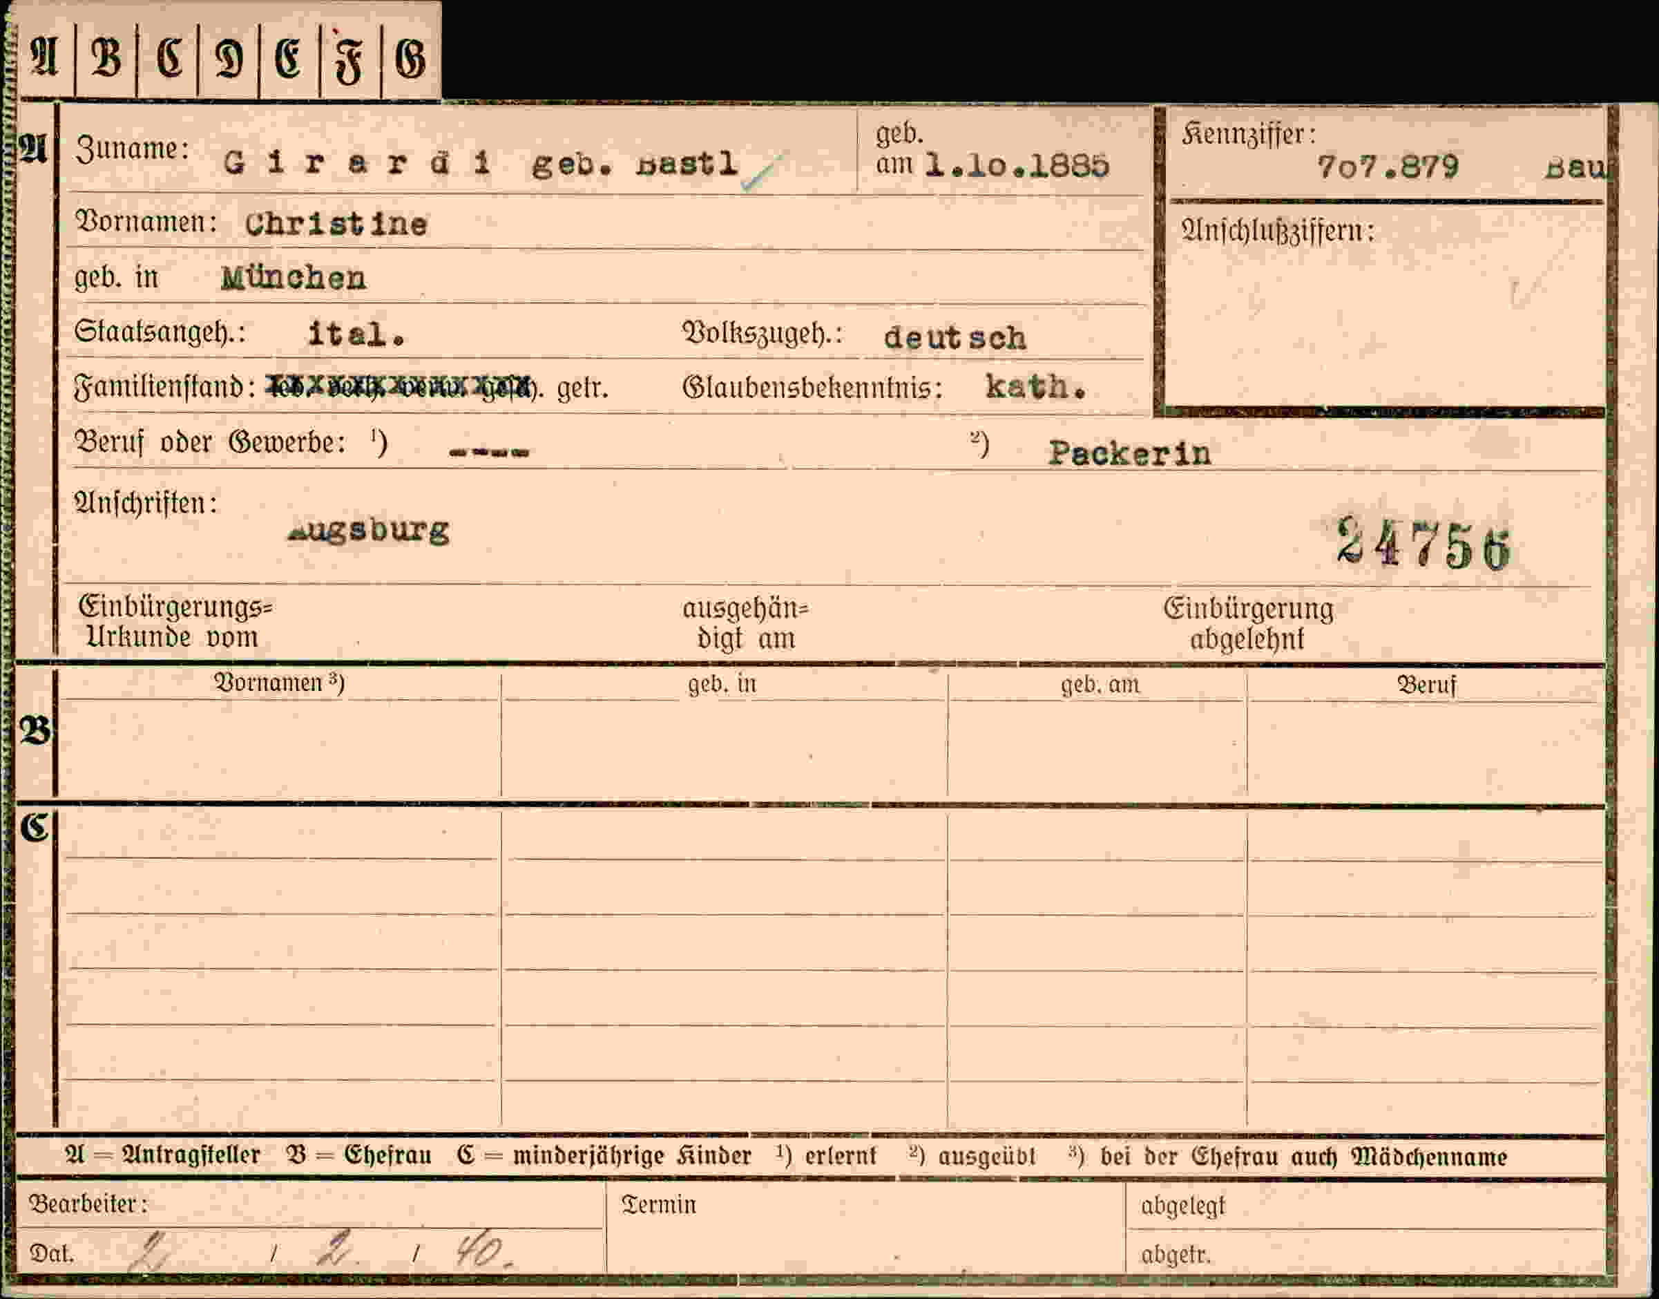Click the 'Staatsangeh.:' label

point(160,332)
